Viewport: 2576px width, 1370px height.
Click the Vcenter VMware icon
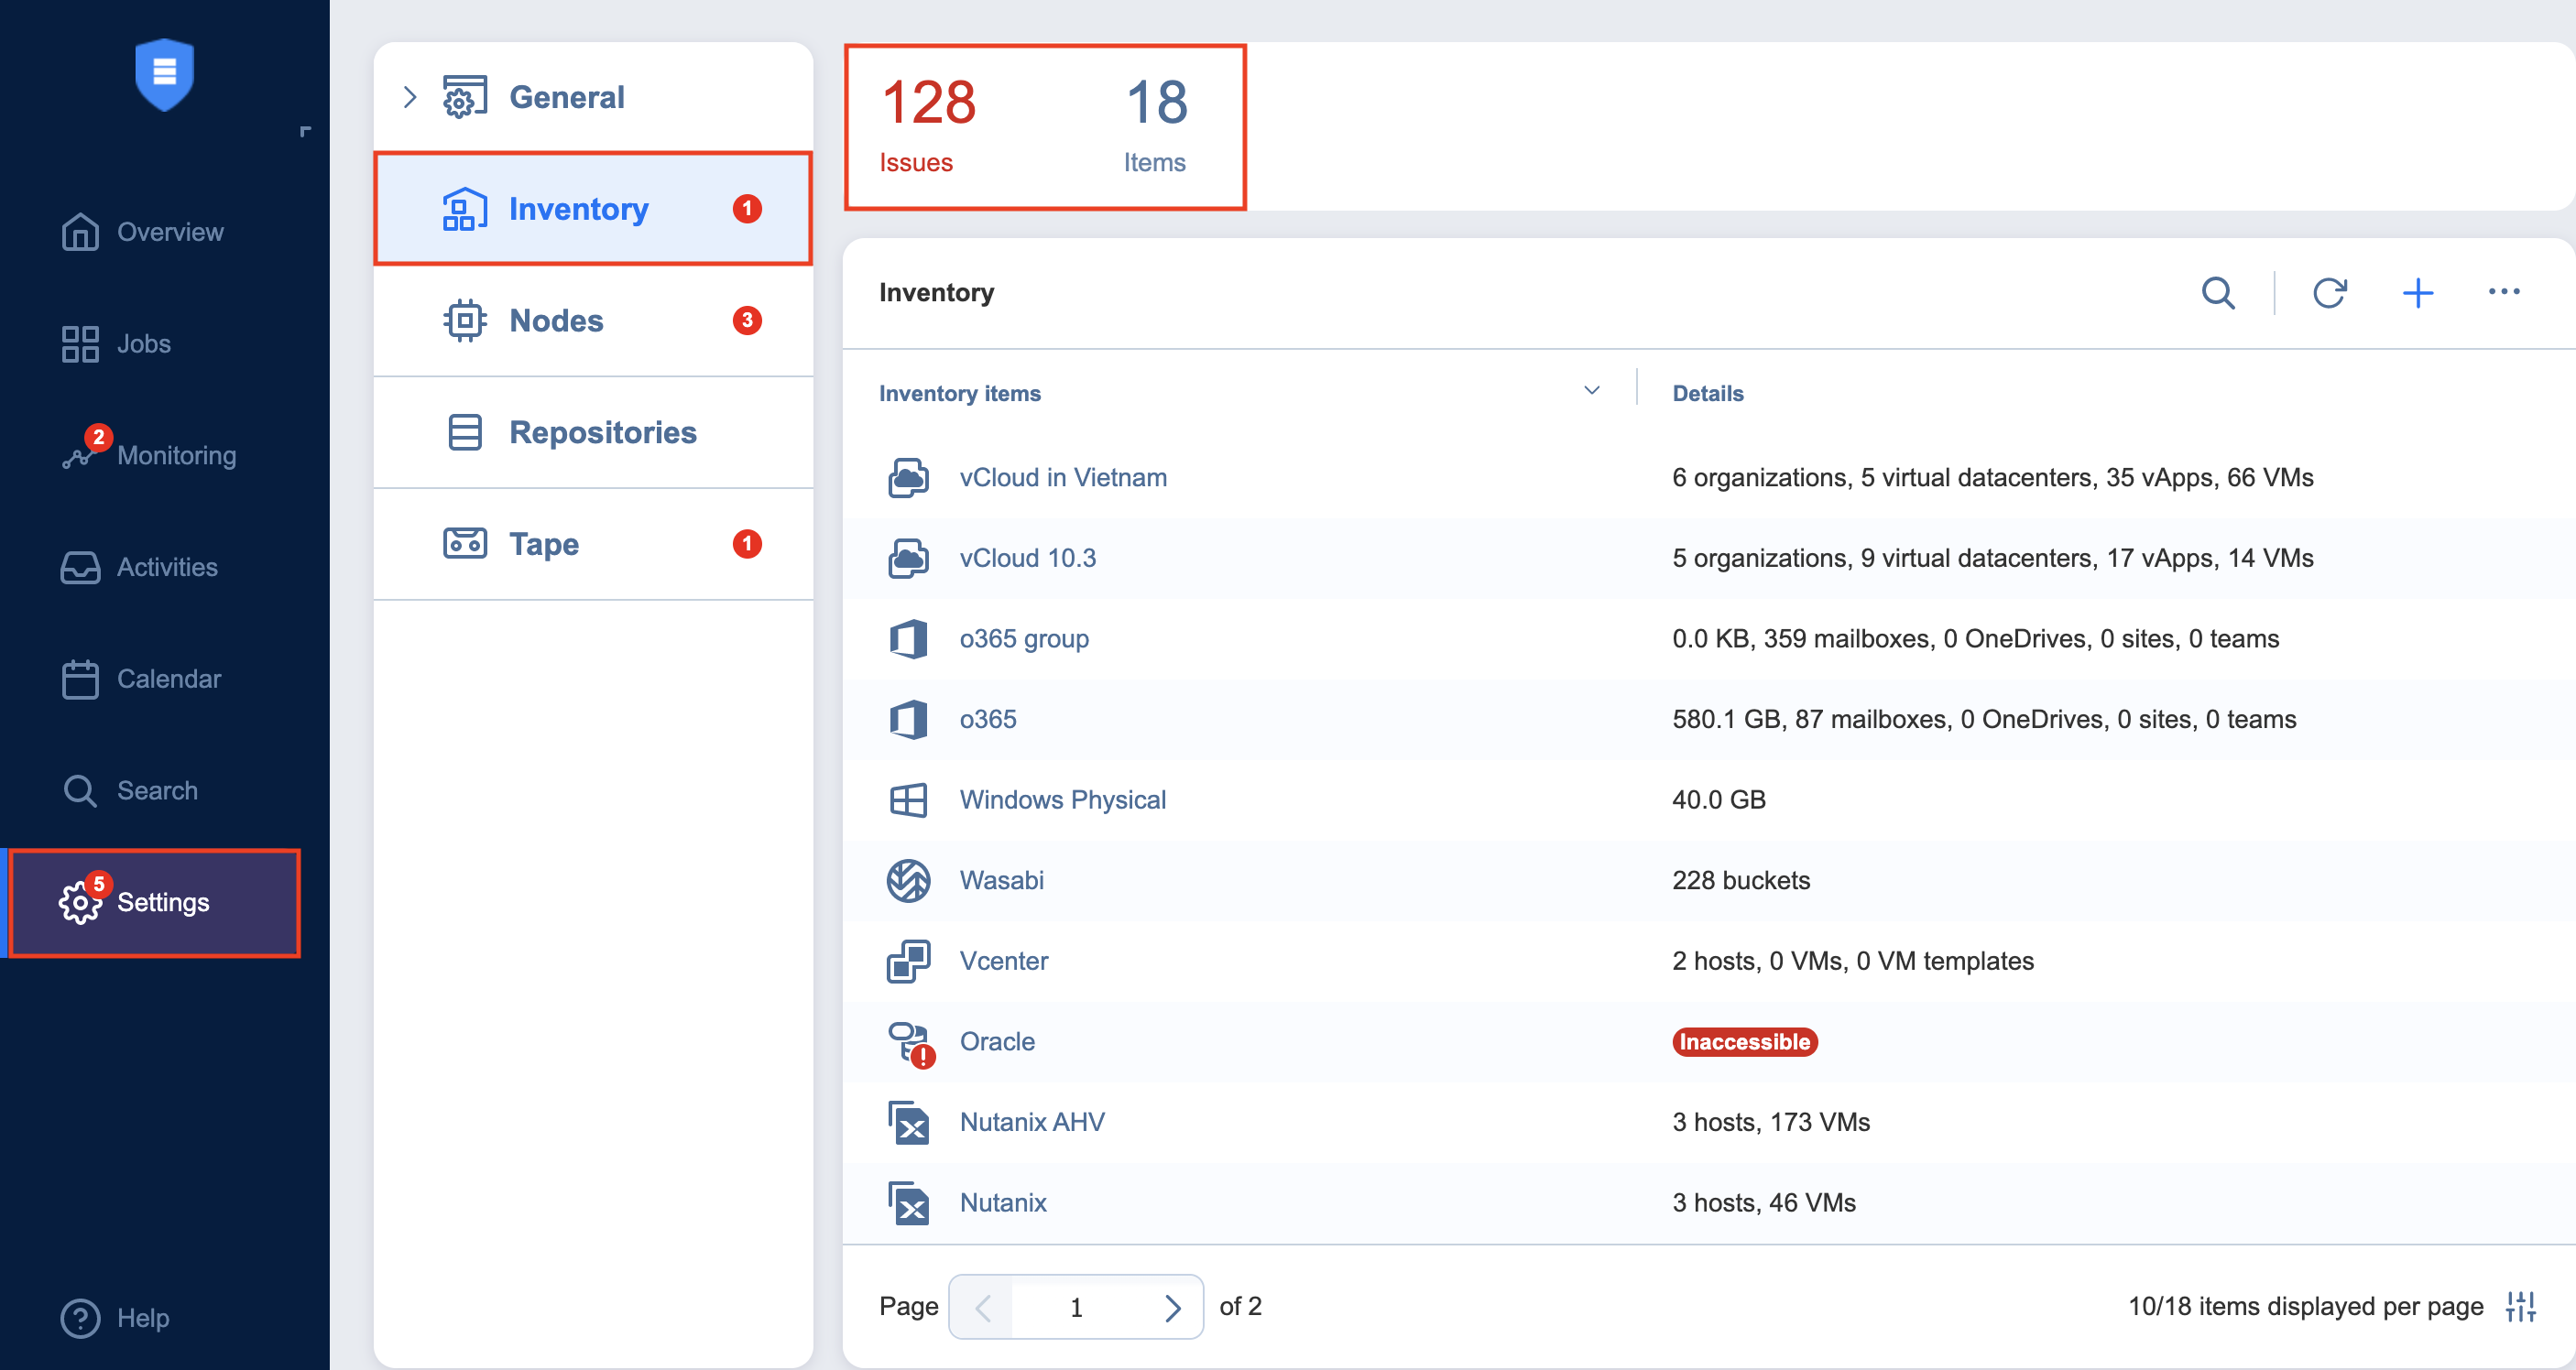(908, 961)
